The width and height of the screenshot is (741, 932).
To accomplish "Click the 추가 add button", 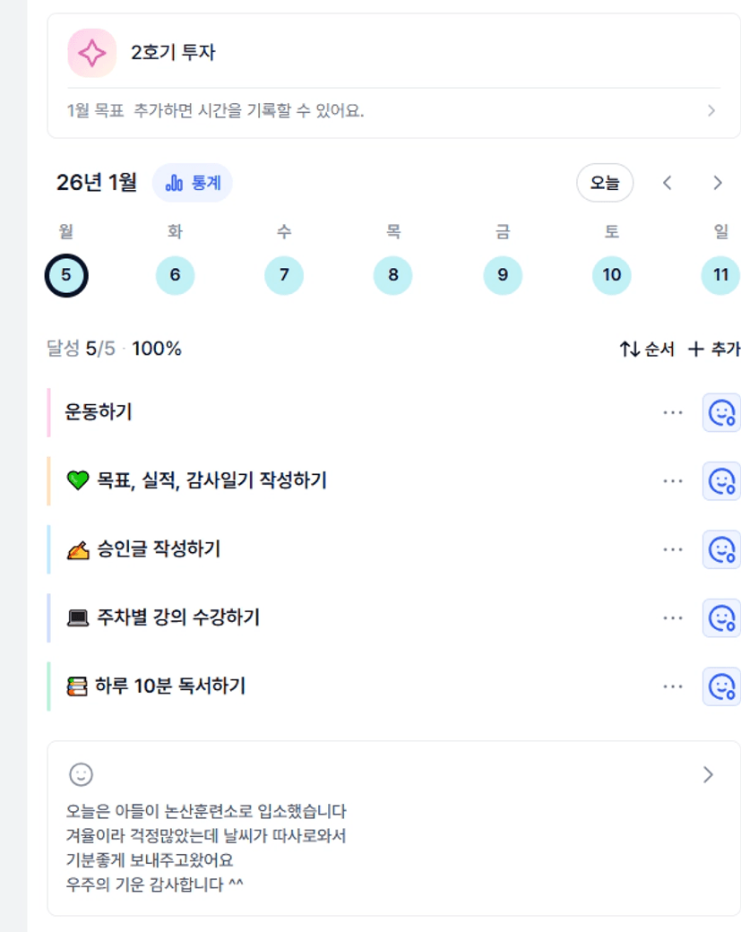I will coord(713,349).
